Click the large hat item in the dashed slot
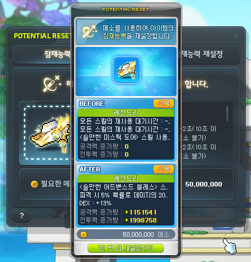The height and width of the screenshot is (262, 251). point(50,134)
